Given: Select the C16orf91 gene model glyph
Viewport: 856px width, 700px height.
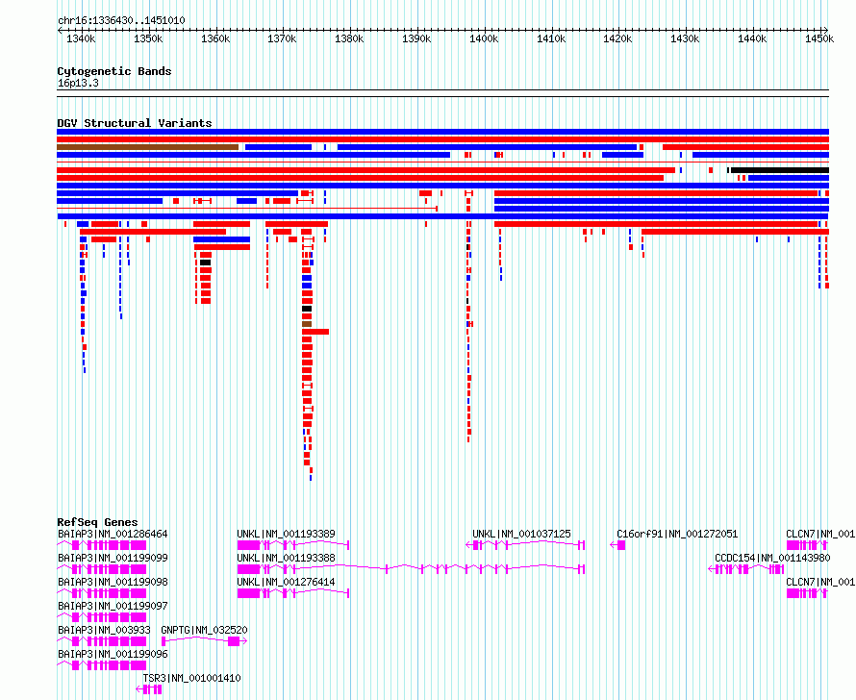Looking at the screenshot, I should point(617,545).
